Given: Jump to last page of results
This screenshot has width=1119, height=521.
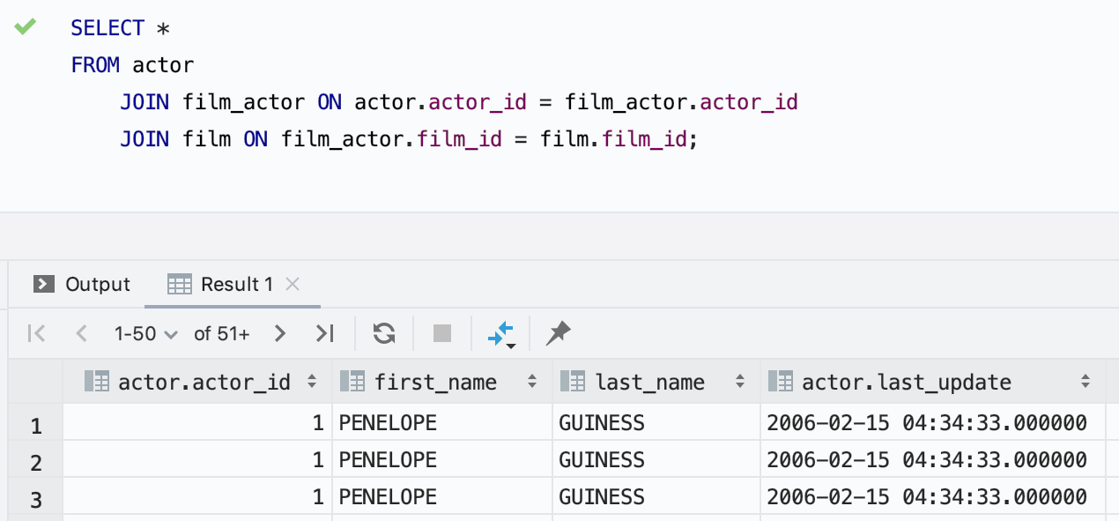Looking at the screenshot, I should click(x=325, y=333).
